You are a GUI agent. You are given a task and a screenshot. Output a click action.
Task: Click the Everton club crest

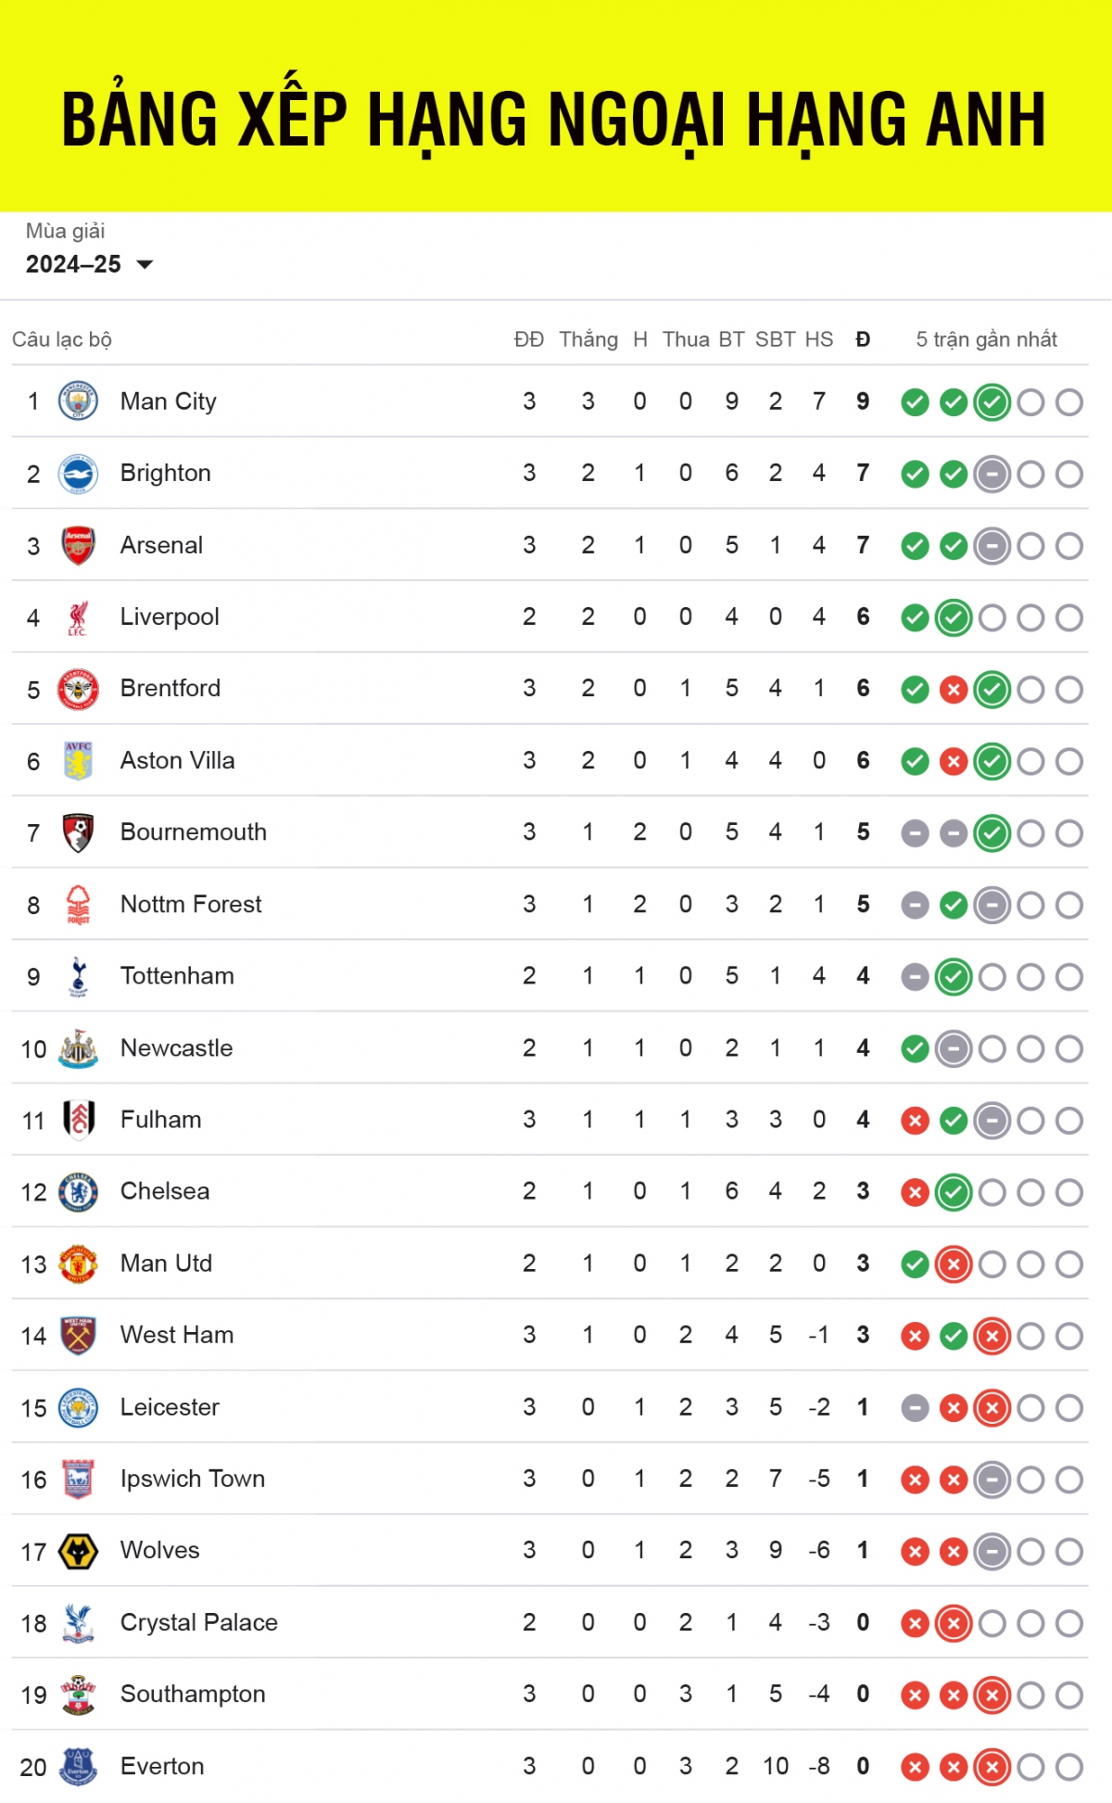coord(78,1767)
